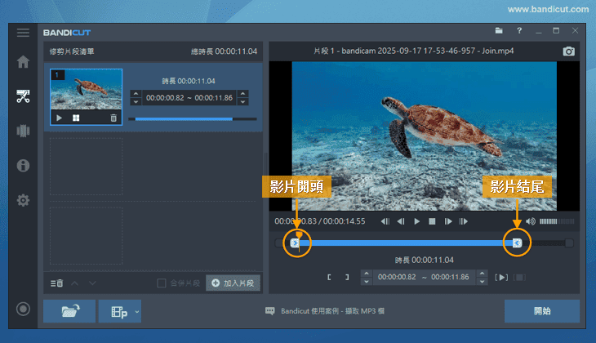Enable the 合併片段 checkbox

(x=162, y=283)
